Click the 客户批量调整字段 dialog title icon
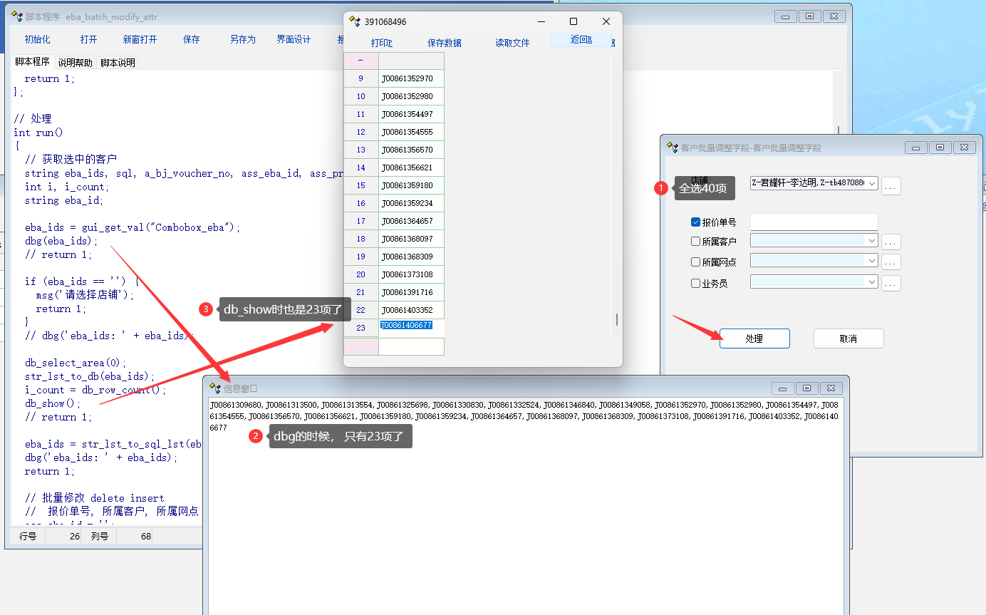Image resolution: width=986 pixels, height=615 pixels. click(672, 148)
